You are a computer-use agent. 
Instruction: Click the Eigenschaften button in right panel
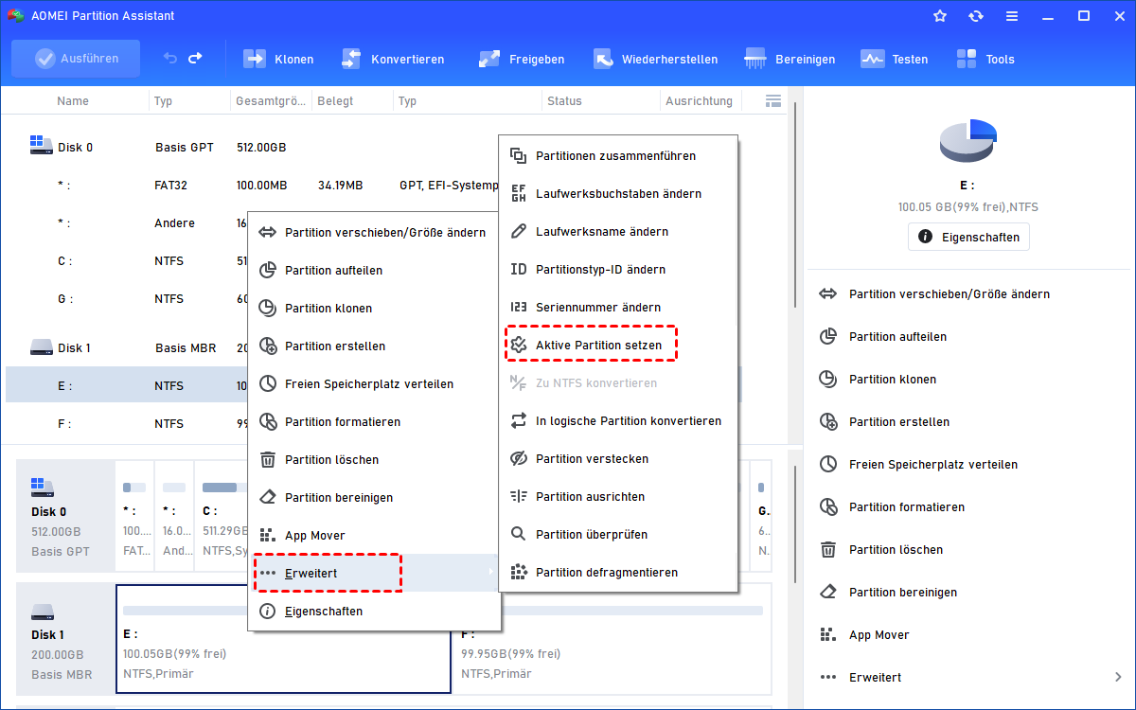click(968, 238)
